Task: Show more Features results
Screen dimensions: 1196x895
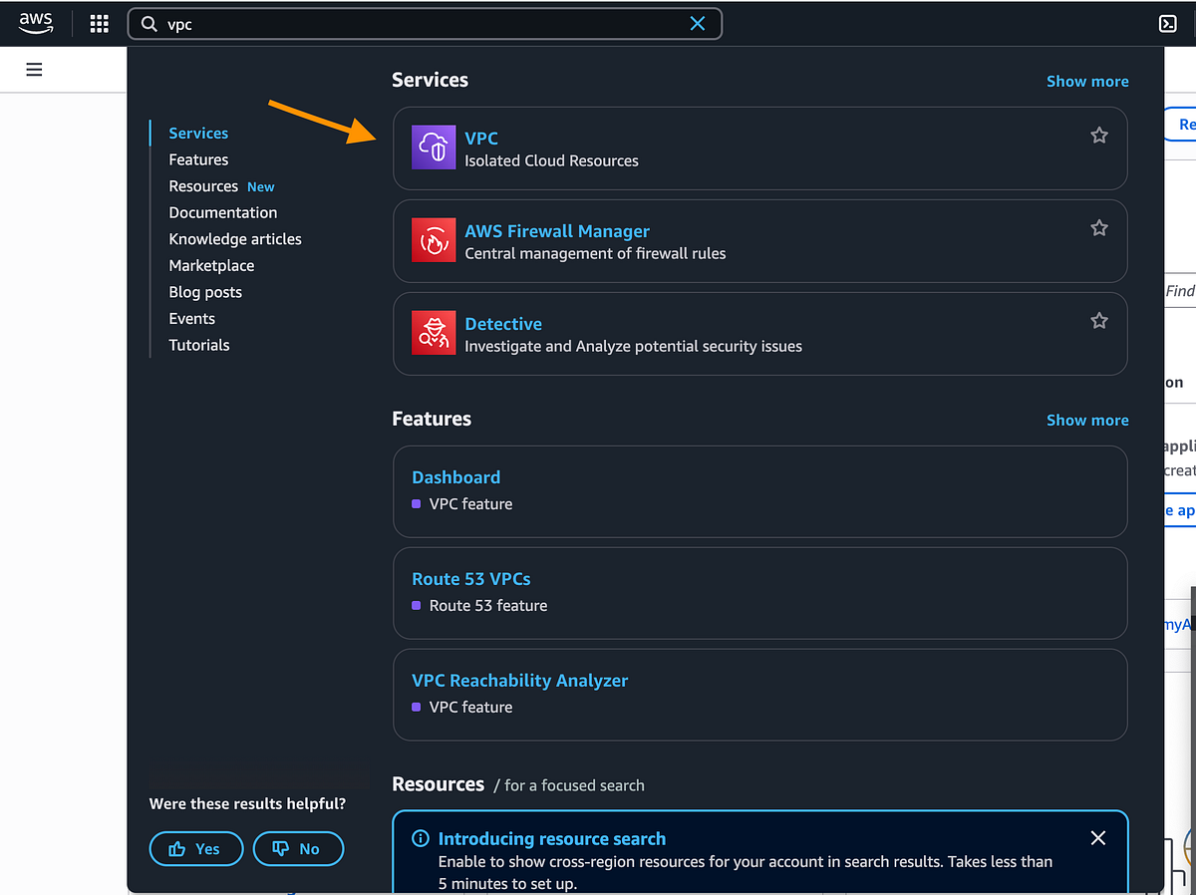Action: click(x=1087, y=420)
